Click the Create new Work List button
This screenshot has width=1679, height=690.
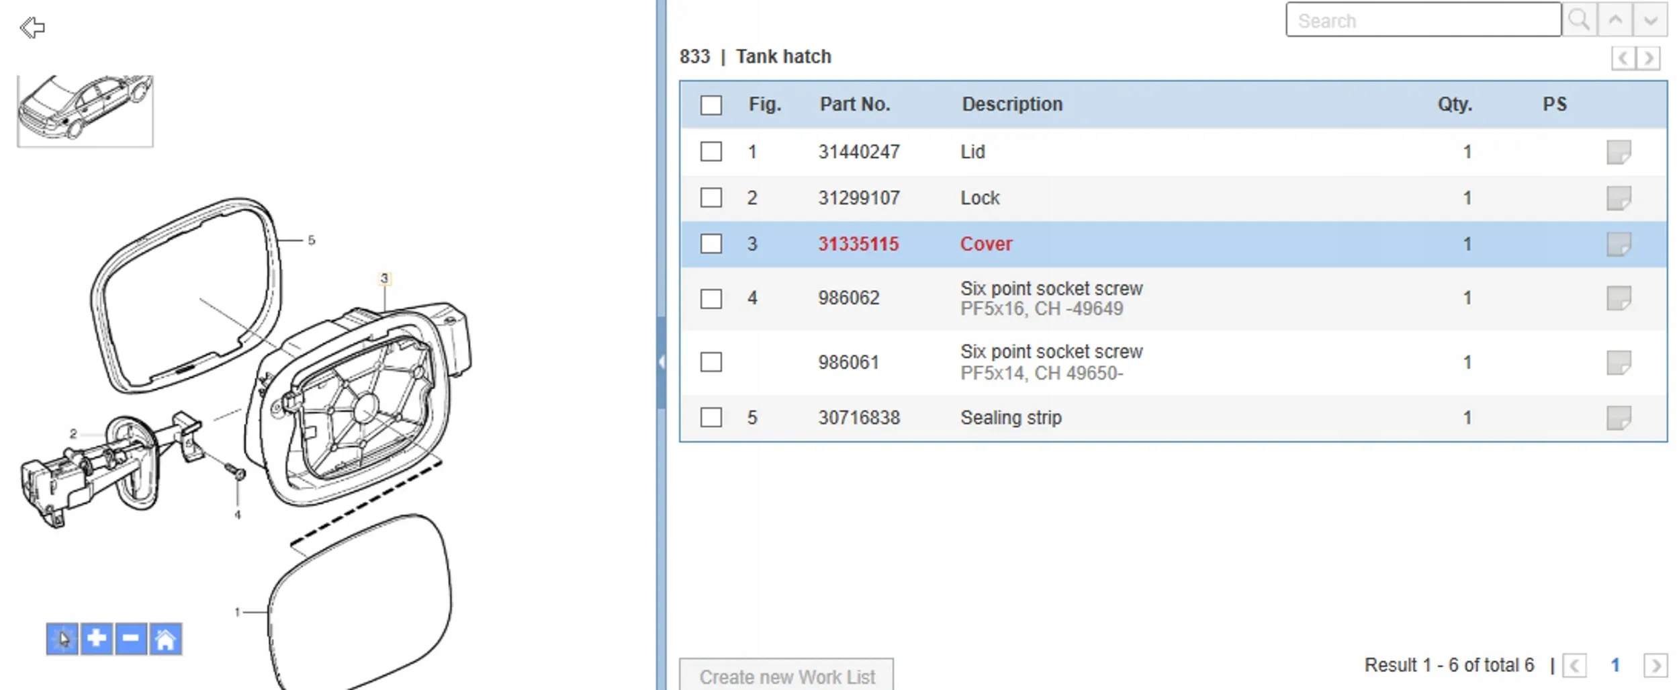pyautogui.click(x=786, y=675)
